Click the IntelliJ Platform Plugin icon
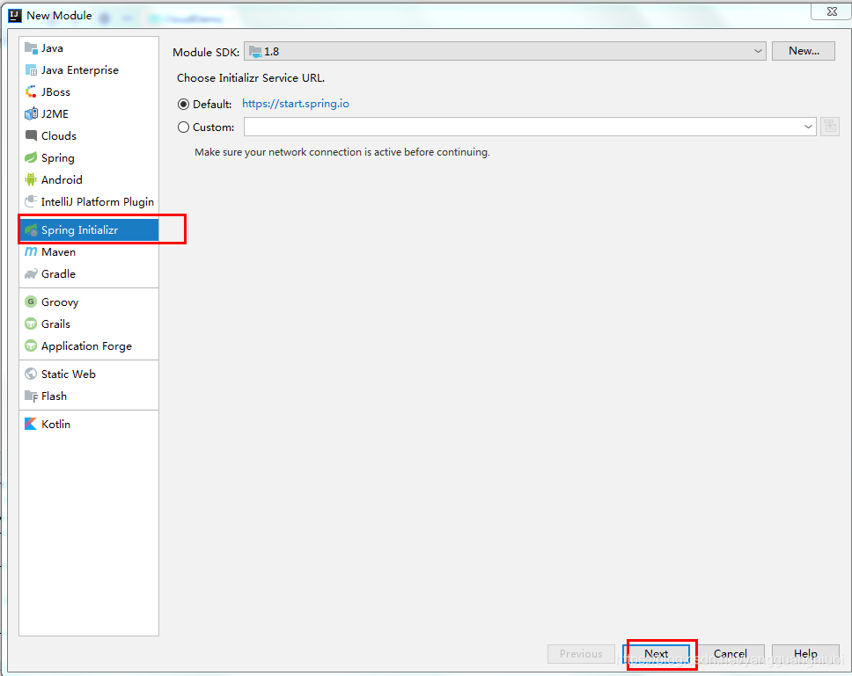Screen dimensions: 852x676 tap(31, 202)
